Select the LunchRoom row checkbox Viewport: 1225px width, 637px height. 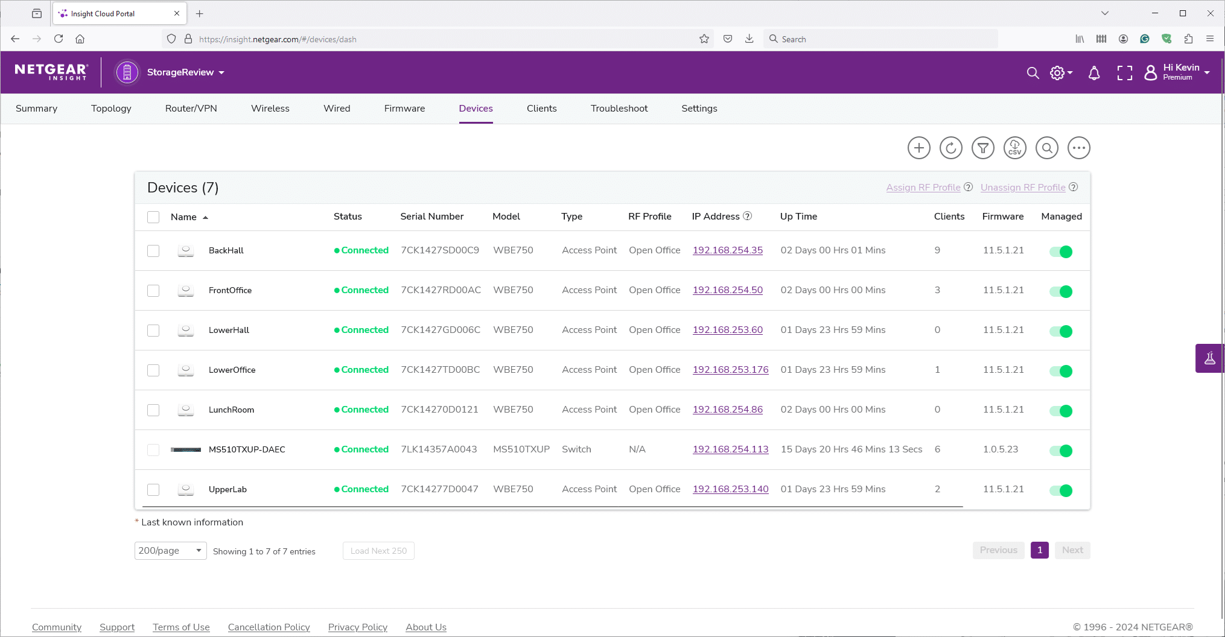pyautogui.click(x=153, y=410)
